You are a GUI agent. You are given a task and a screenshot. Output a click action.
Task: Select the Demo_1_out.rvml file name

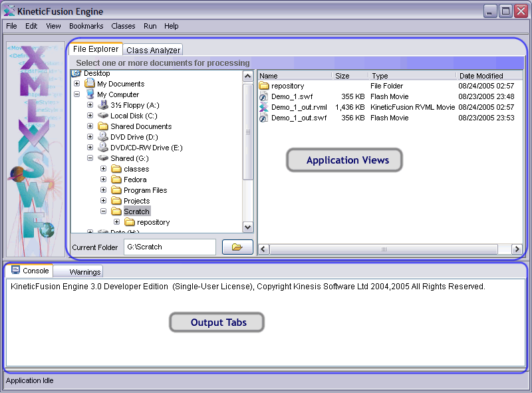pyautogui.click(x=299, y=107)
